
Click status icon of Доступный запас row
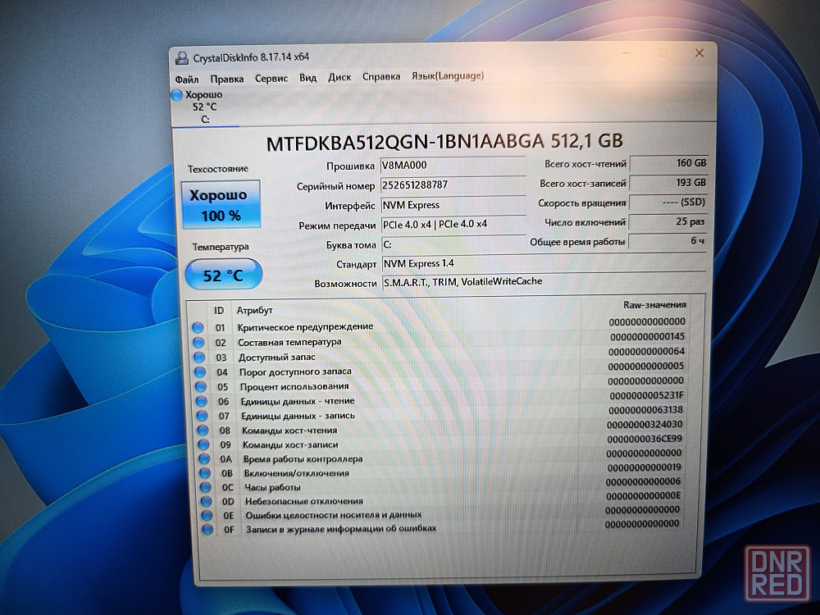pos(198,358)
